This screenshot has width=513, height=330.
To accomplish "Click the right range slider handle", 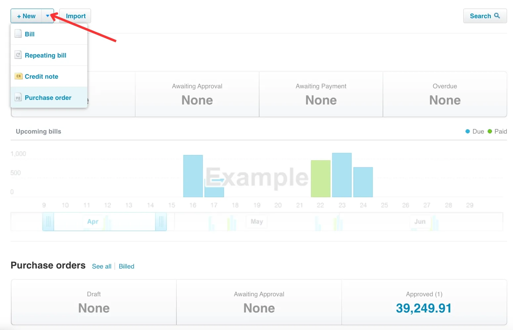I will [x=161, y=221].
